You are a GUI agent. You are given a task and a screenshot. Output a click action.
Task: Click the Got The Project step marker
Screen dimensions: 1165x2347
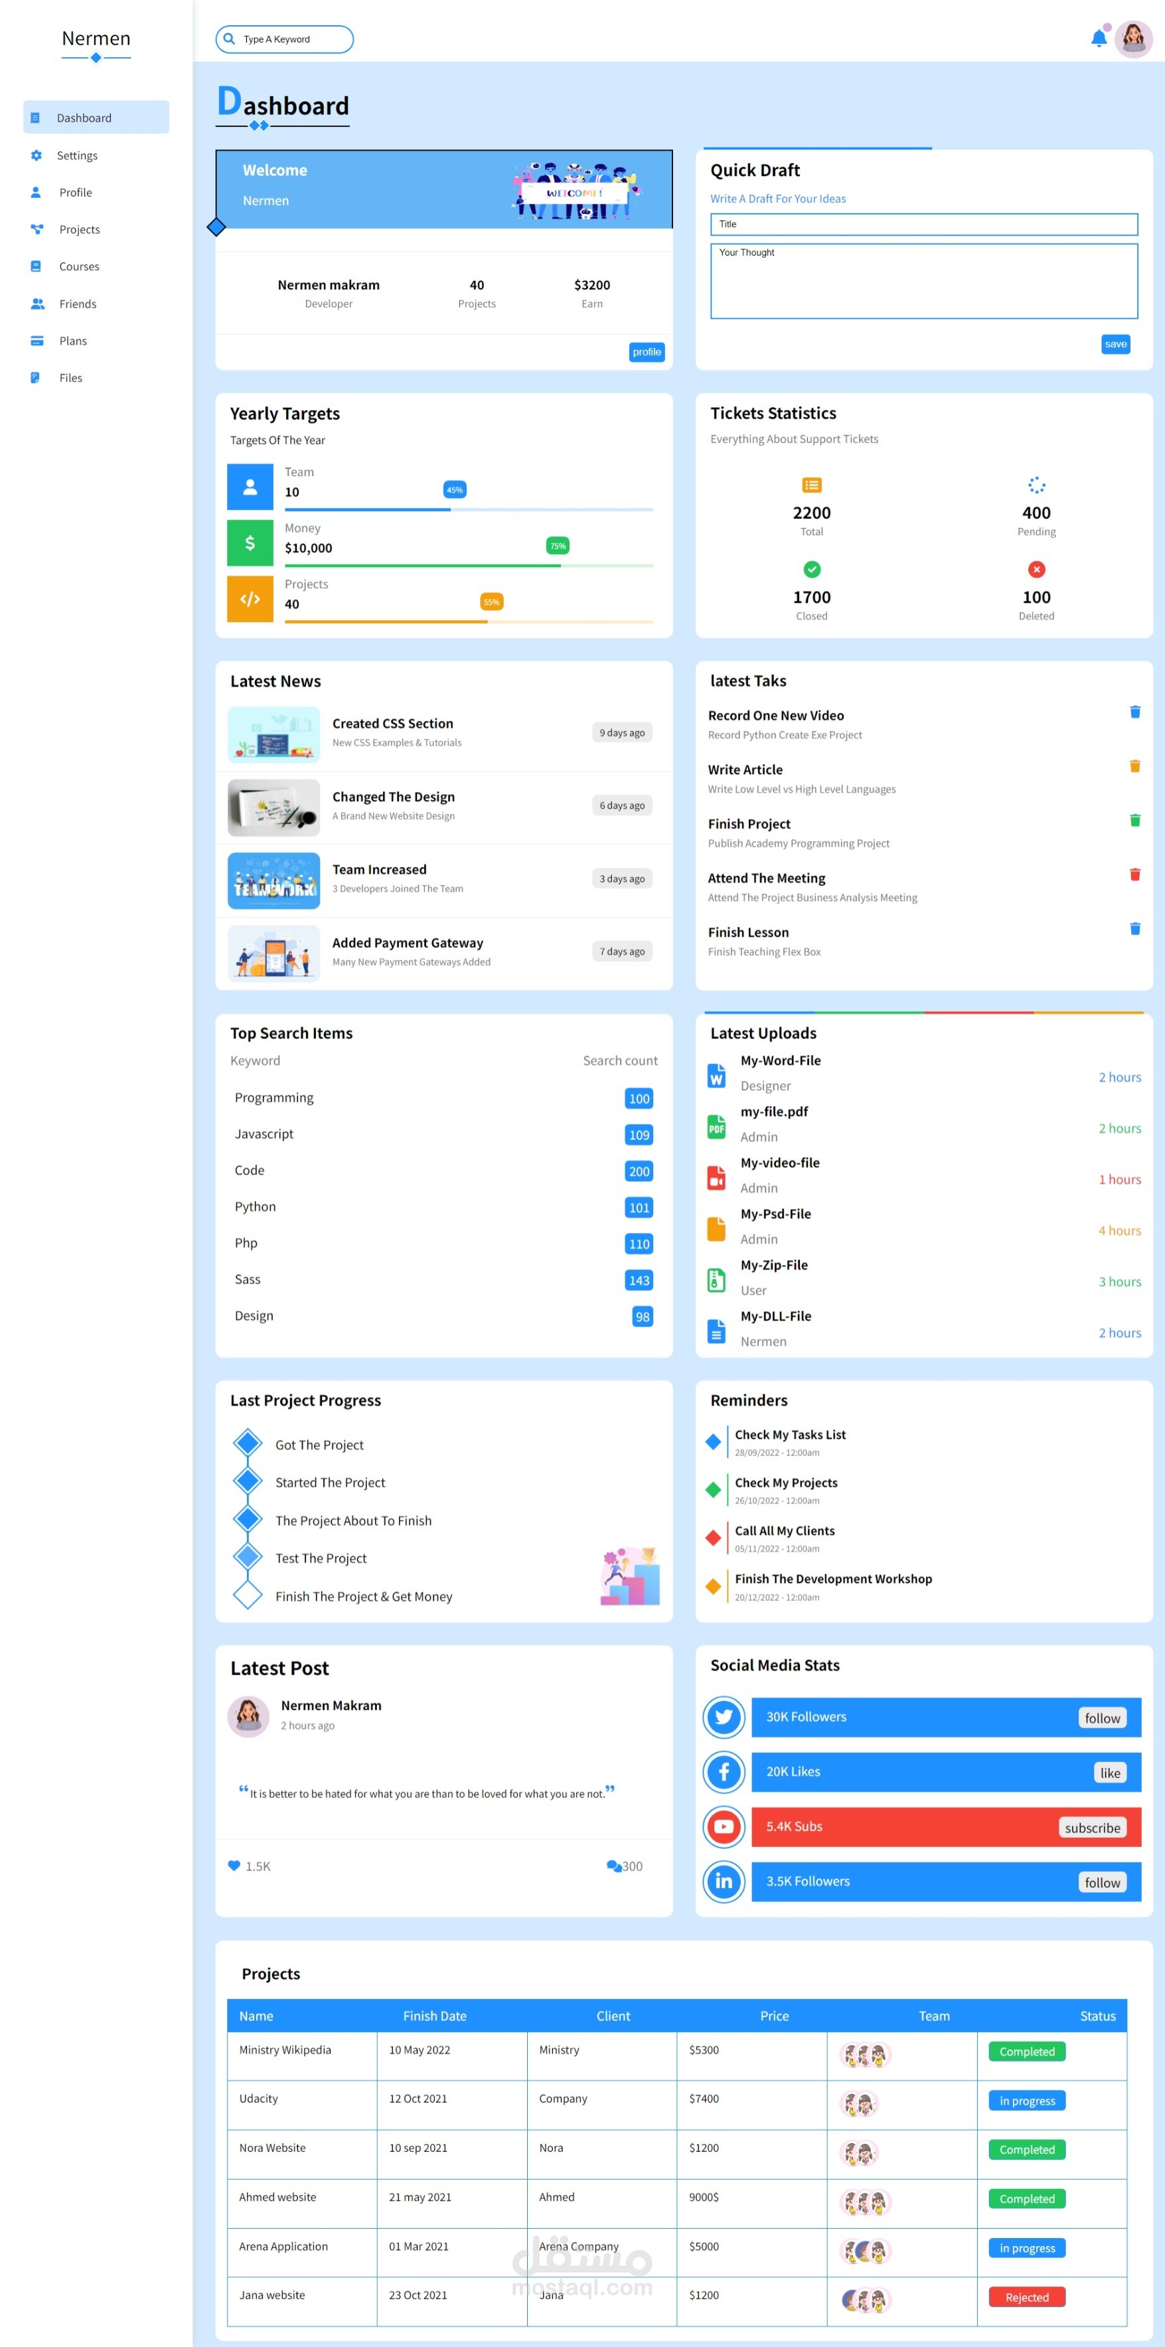click(248, 1443)
